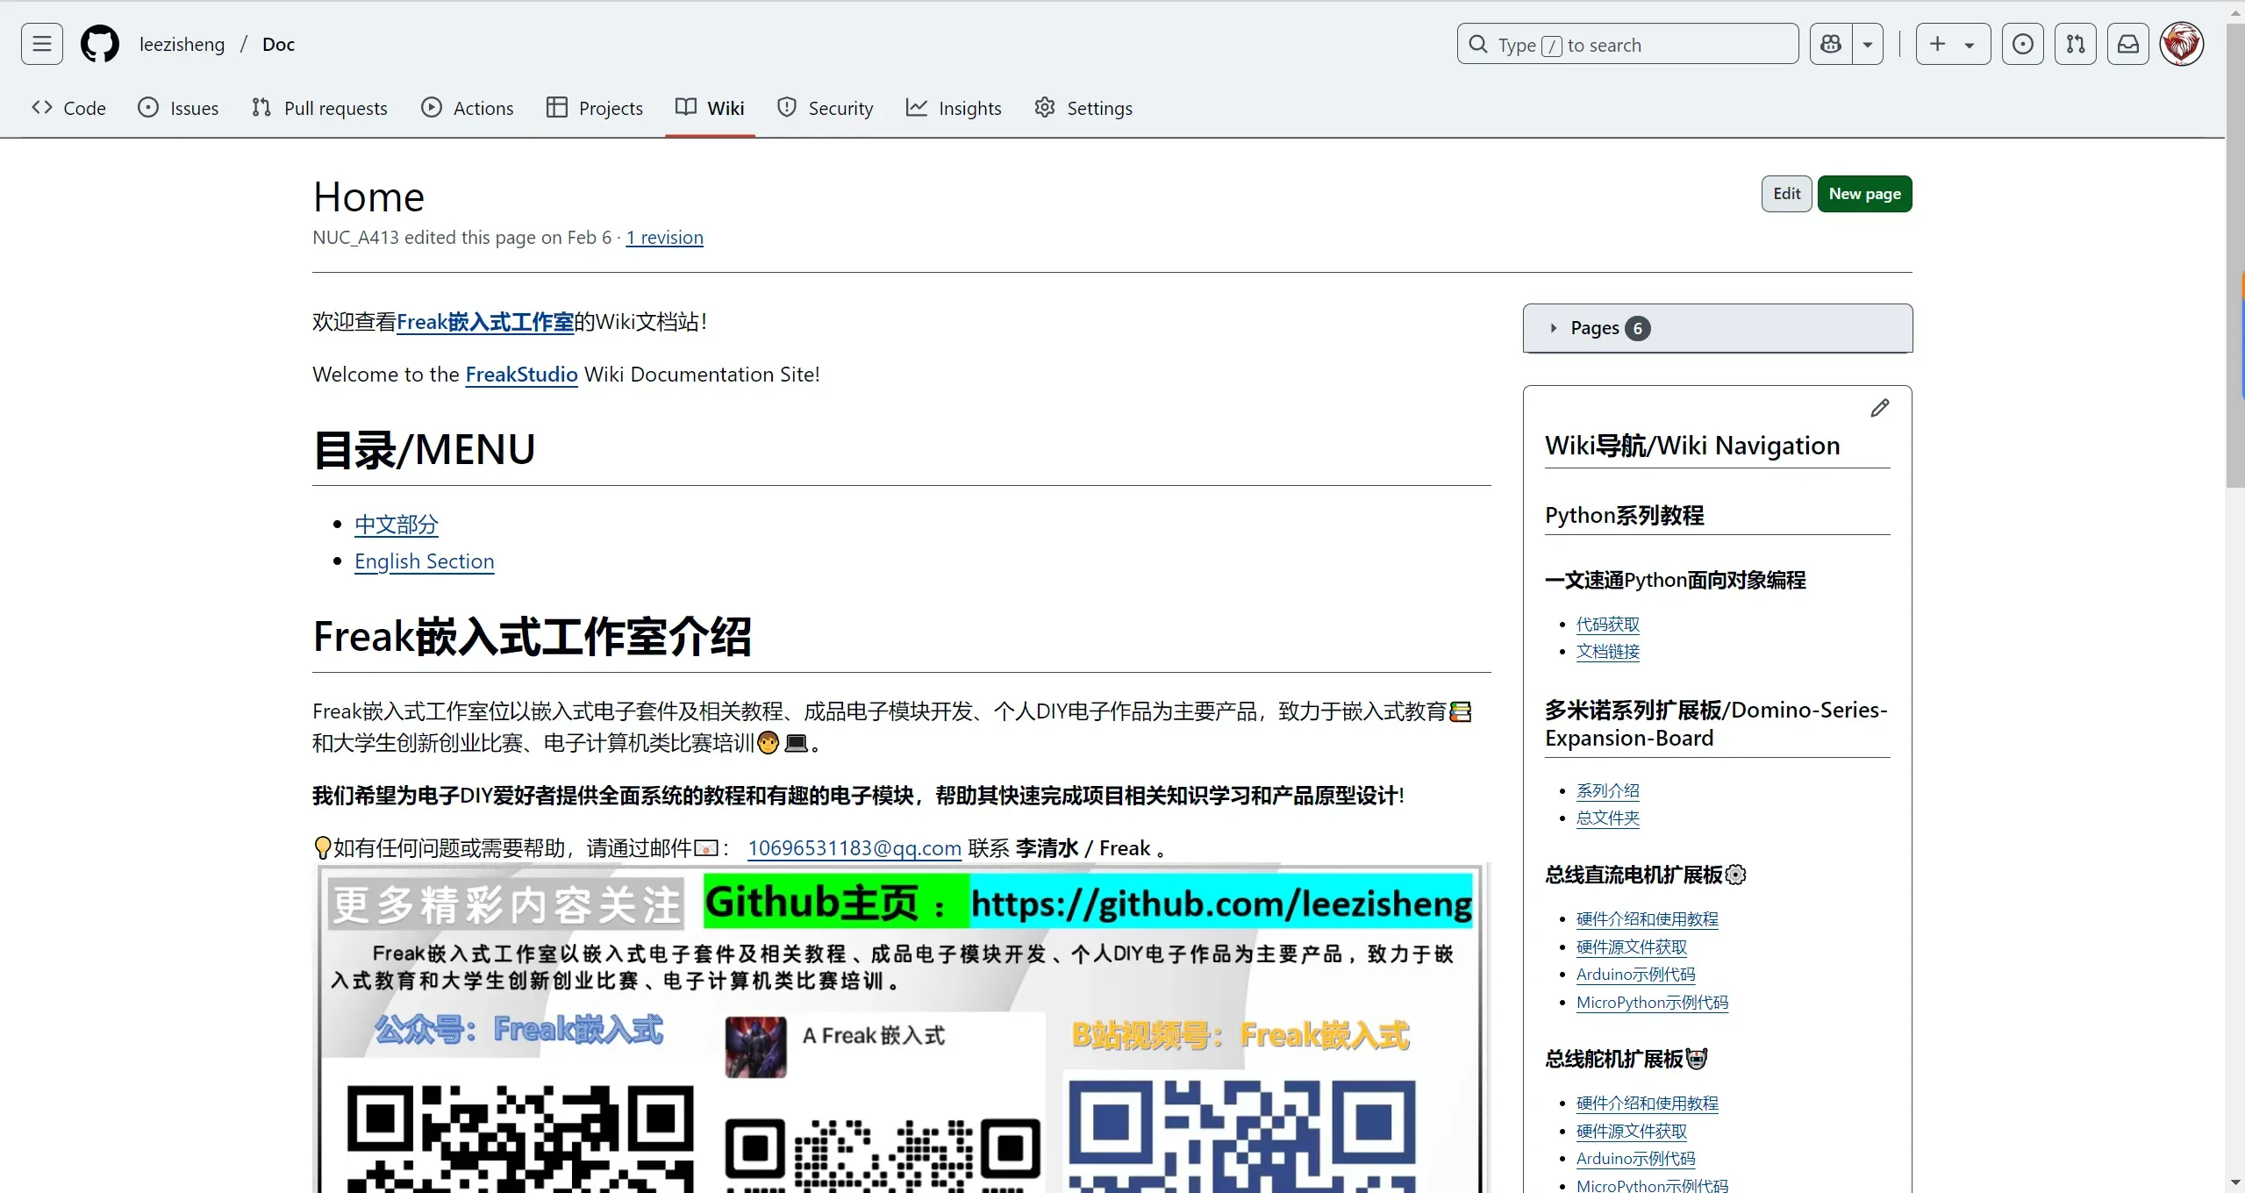Open 文档链接 link in sidebar
The image size is (2245, 1193).
(1607, 652)
